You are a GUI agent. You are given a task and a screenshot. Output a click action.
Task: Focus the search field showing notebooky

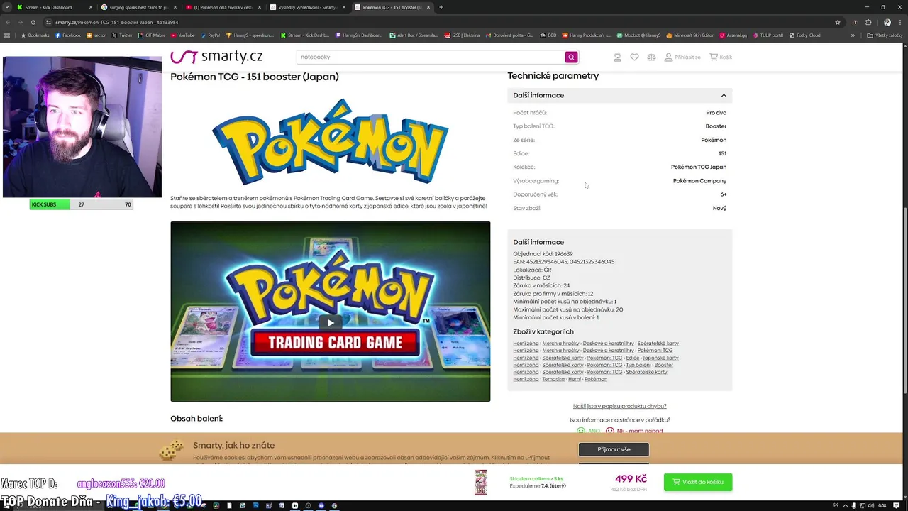(431, 57)
